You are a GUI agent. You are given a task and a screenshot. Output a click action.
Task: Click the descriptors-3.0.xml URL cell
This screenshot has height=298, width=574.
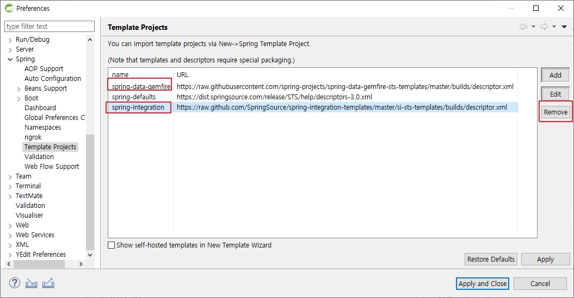point(274,97)
